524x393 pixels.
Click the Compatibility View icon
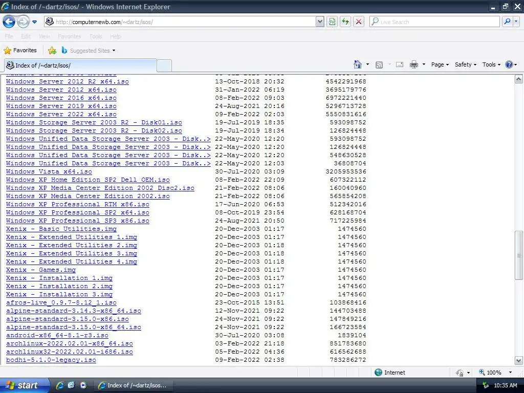coord(332,21)
